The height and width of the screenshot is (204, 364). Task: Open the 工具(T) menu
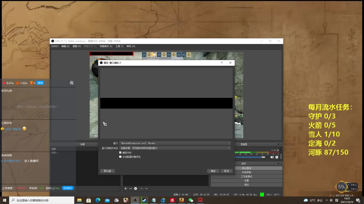pos(119,46)
